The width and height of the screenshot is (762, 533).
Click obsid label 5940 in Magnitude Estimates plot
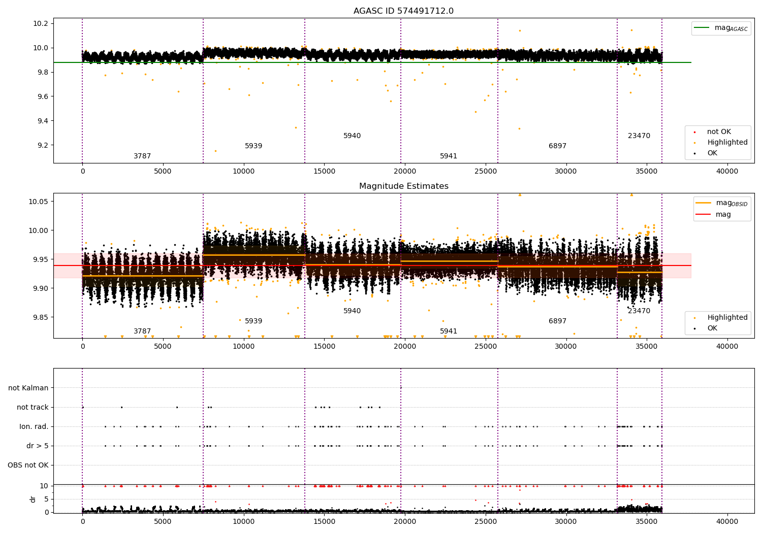pos(352,311)
